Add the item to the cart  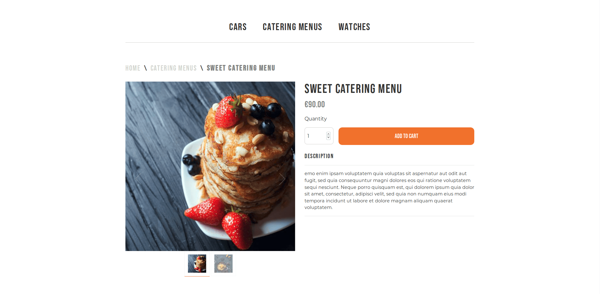[x=406, y=136]
